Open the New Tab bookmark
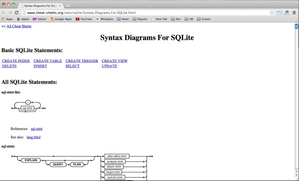 159,19
